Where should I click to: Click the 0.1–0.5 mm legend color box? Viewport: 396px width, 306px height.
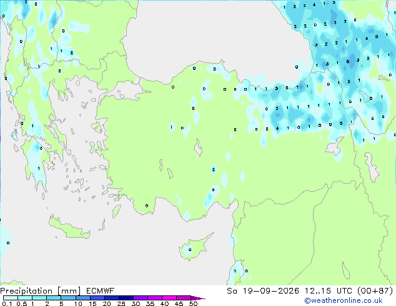11,298
